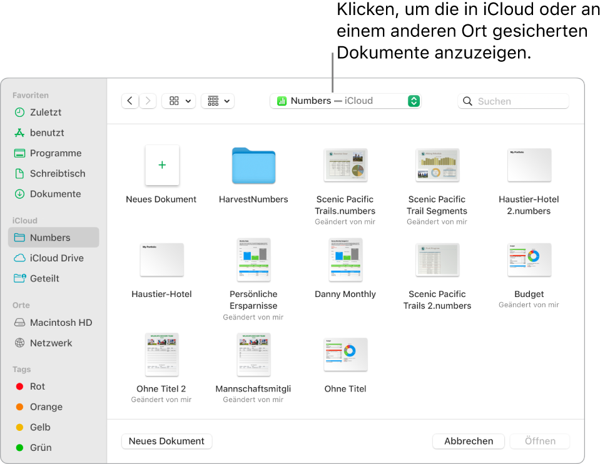Viewport: 610px width, 464px height.
Task: Open iCloud Drive in the sidebar
Action: coord(53,258)
